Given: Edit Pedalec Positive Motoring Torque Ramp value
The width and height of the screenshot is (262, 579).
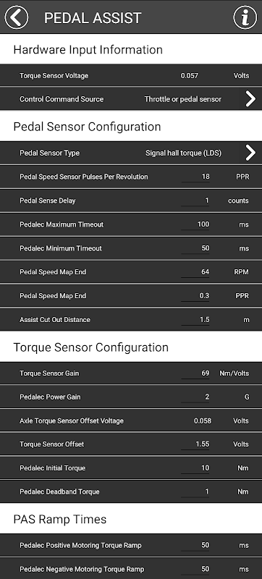Looking at the screenshot, I should click(x=195, y=545).
